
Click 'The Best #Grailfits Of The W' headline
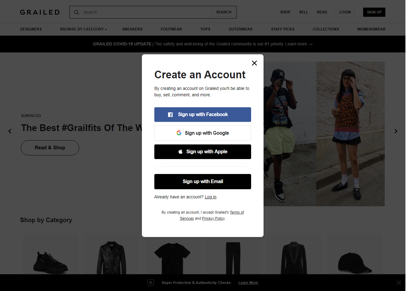(82, 128)
